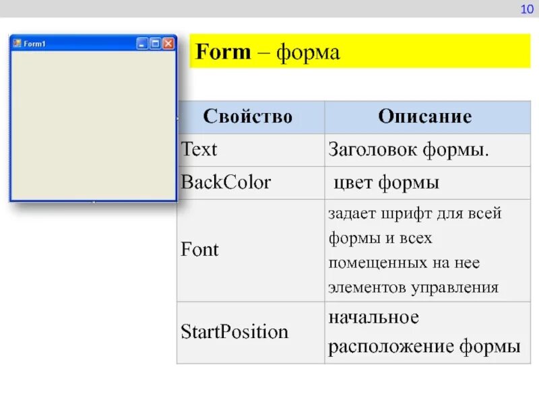Minimize the Form1 window
The height and width of the screenshot is (404, 539).
(x=141, y=44)
